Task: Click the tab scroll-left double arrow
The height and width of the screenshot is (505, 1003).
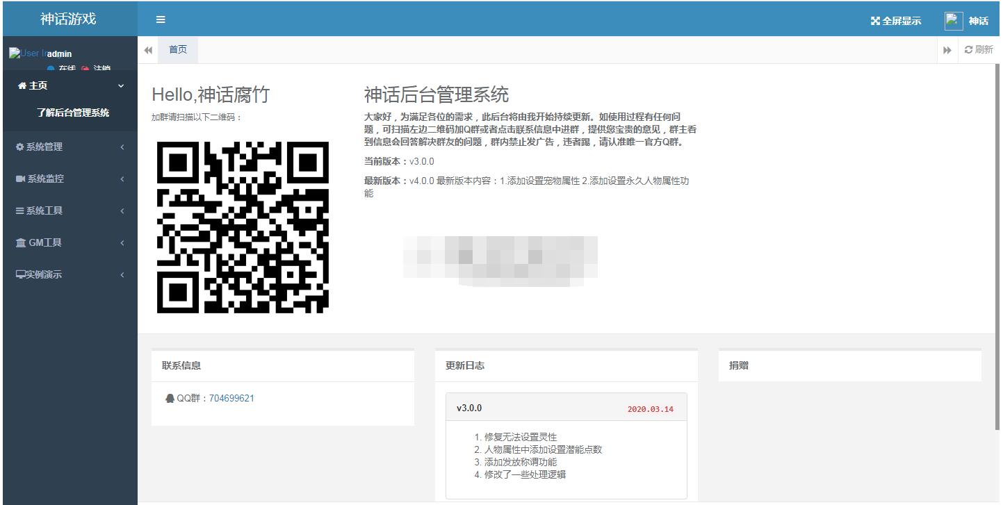Action: [148, 50]
